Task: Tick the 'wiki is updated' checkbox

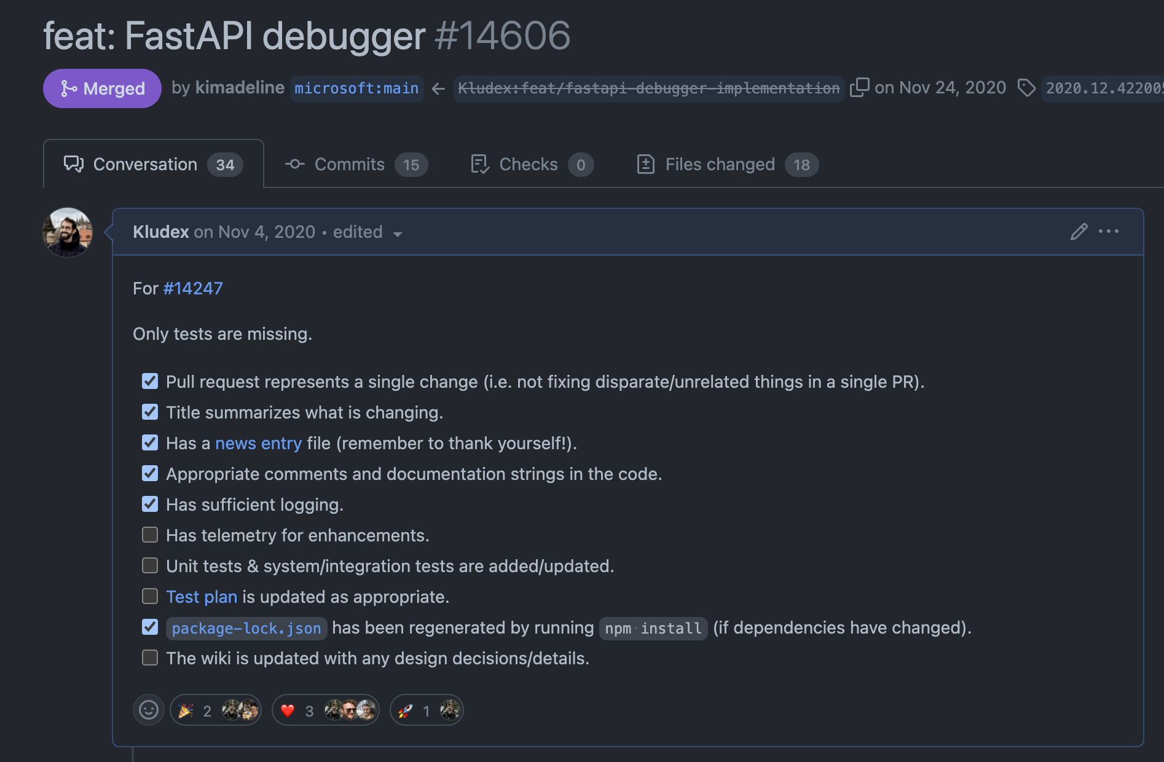Action: click(150, 658)
